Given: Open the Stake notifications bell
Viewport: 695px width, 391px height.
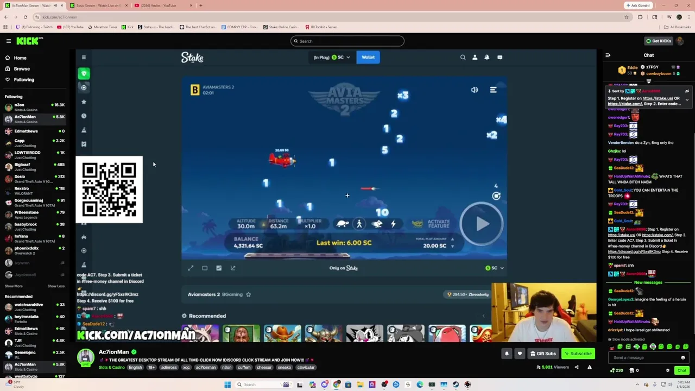Looking at the screenshot, I should click(486, 57).
